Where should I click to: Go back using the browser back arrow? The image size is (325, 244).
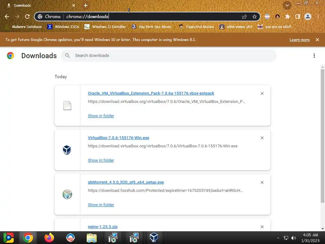7,17
